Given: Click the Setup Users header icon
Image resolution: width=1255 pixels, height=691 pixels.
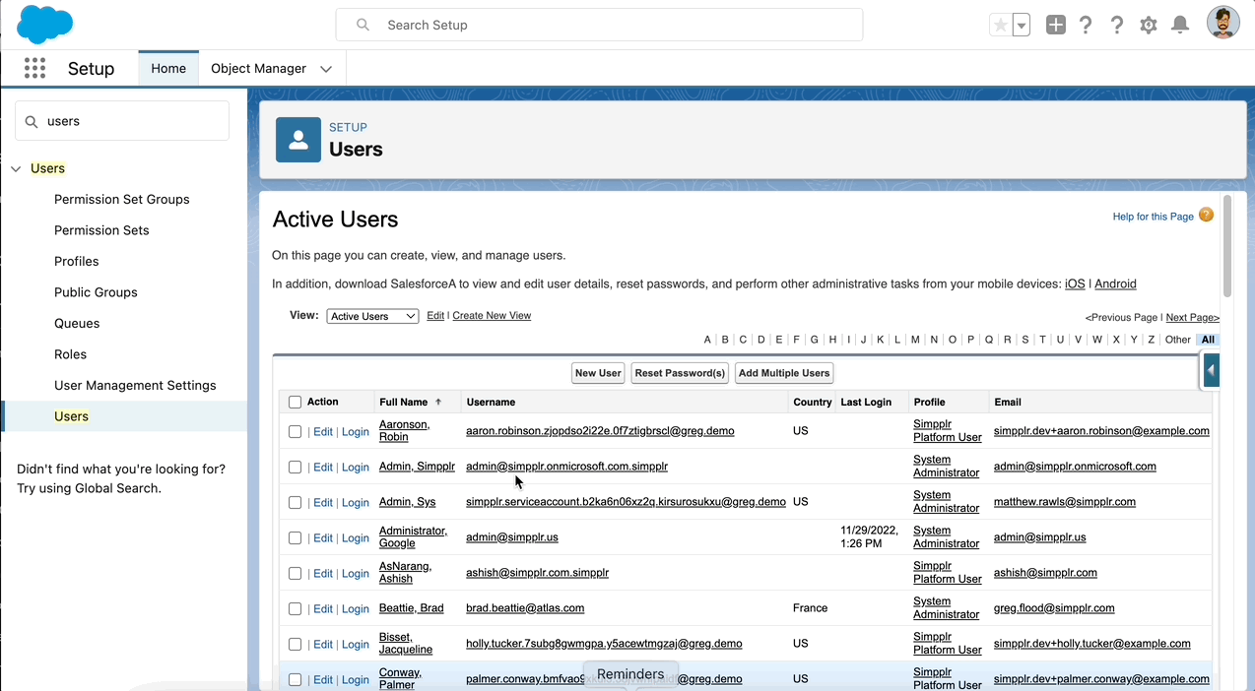Looking at the screenshot, I should [x=298, y=140].
